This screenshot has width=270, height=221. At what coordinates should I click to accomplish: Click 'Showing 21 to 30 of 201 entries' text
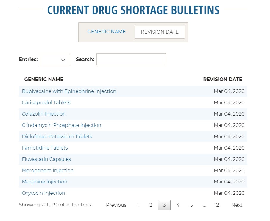[55, 205]
